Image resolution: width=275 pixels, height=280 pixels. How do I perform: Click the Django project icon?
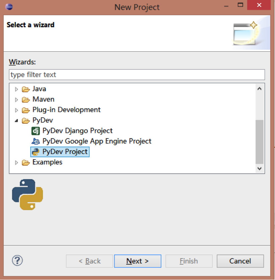[x=36, y=131]
